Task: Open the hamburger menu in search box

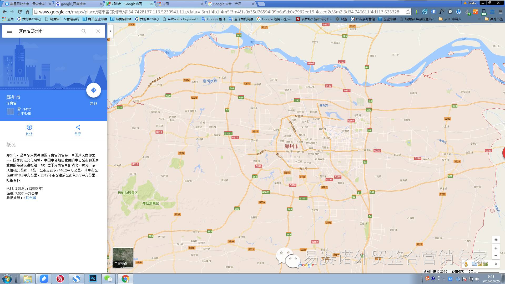Action: click(x=9, y=31)
